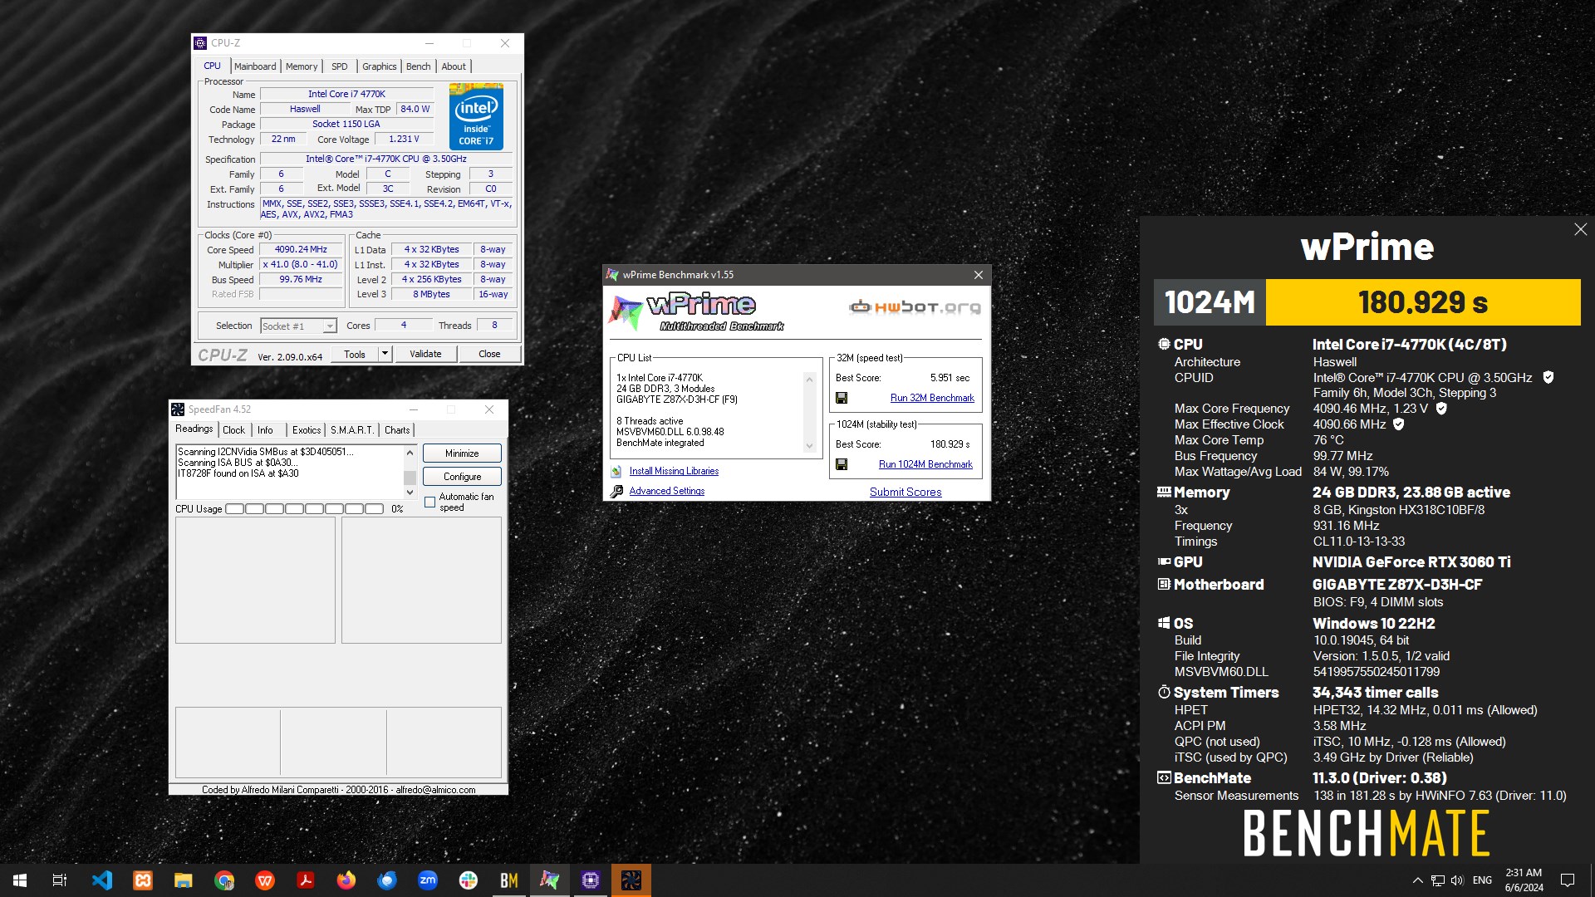Image resolution: width=1595 pixels, height=897 pixels.
Task: Click the Install Missing Libraries icon in wPrime
Action: pyautogui.click(x=616, y=471)
